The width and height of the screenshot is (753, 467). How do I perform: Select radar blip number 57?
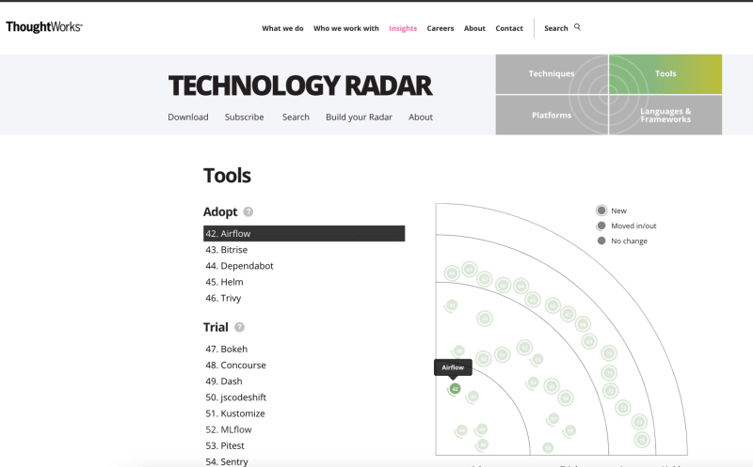point(553,418)
